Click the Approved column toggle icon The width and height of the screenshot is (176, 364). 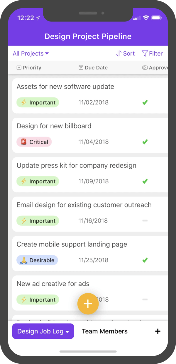click(145, 68)
